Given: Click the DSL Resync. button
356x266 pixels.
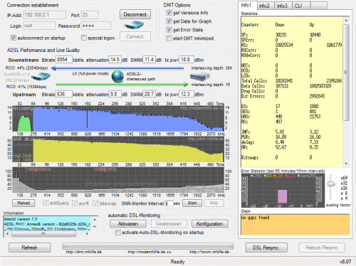Looking at the screenshot, I should click(266, 248).
